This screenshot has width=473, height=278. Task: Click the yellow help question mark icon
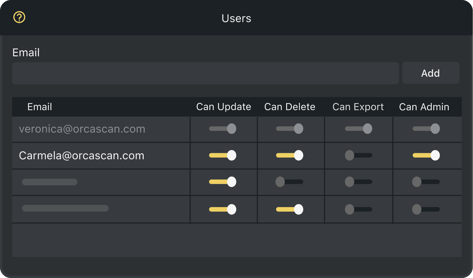(19, 17)
